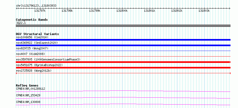This screenshot has width=238, height=108.
Task: Open variant nsv6369922 (Sedlazeck2020) label
Action: [x=37, y=43]
